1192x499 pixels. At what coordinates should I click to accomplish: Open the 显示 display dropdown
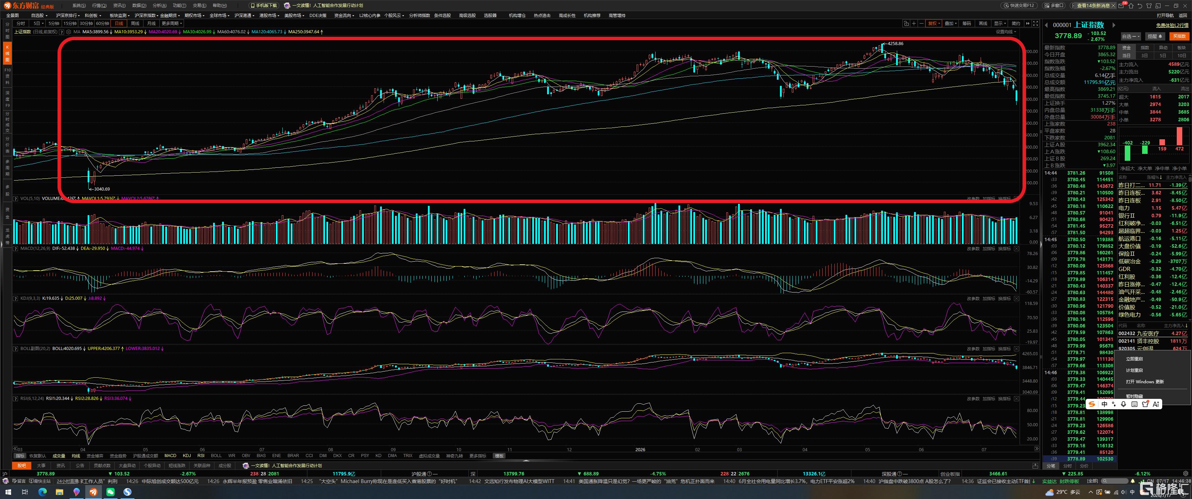tap(1000, 24)
